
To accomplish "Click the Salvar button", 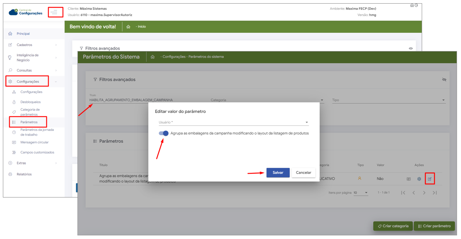I will pyautogui.click(x=278, y=173).
